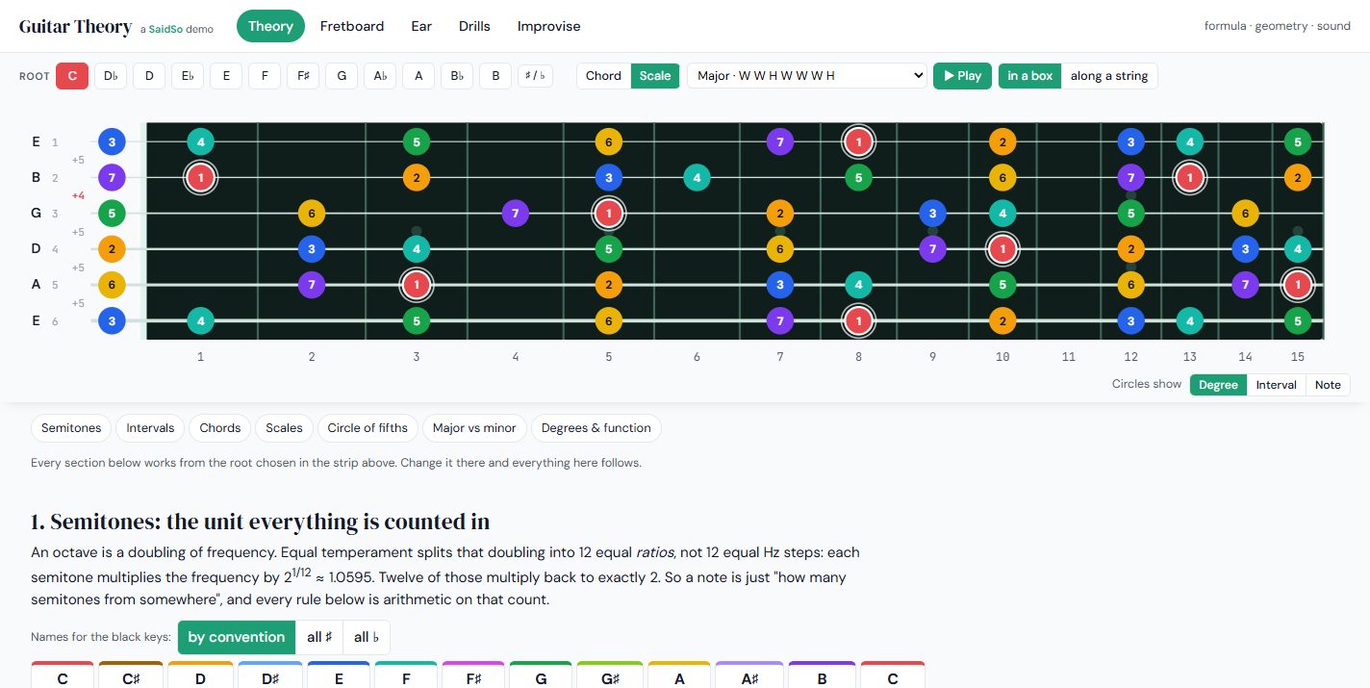This screenshot has height=688, width=1370.
Task: Click the D♯ note card
Action: coord(270,675)
